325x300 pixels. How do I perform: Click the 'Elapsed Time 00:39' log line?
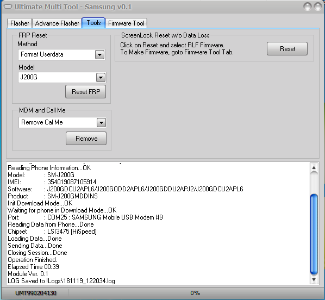pyautogui.click(x=33, y=267)
